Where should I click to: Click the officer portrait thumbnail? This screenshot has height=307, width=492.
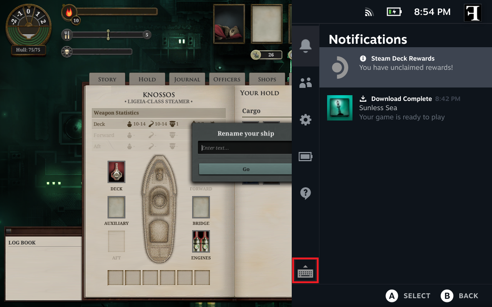229,23
